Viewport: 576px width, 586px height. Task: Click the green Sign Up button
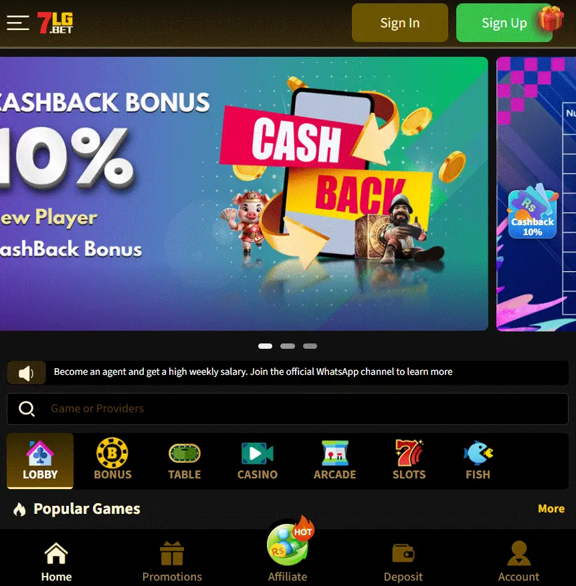point(504,23)
